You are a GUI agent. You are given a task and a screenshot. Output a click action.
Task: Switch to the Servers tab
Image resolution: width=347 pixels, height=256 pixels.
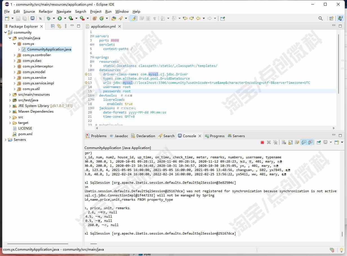click(x=236, y=136)
